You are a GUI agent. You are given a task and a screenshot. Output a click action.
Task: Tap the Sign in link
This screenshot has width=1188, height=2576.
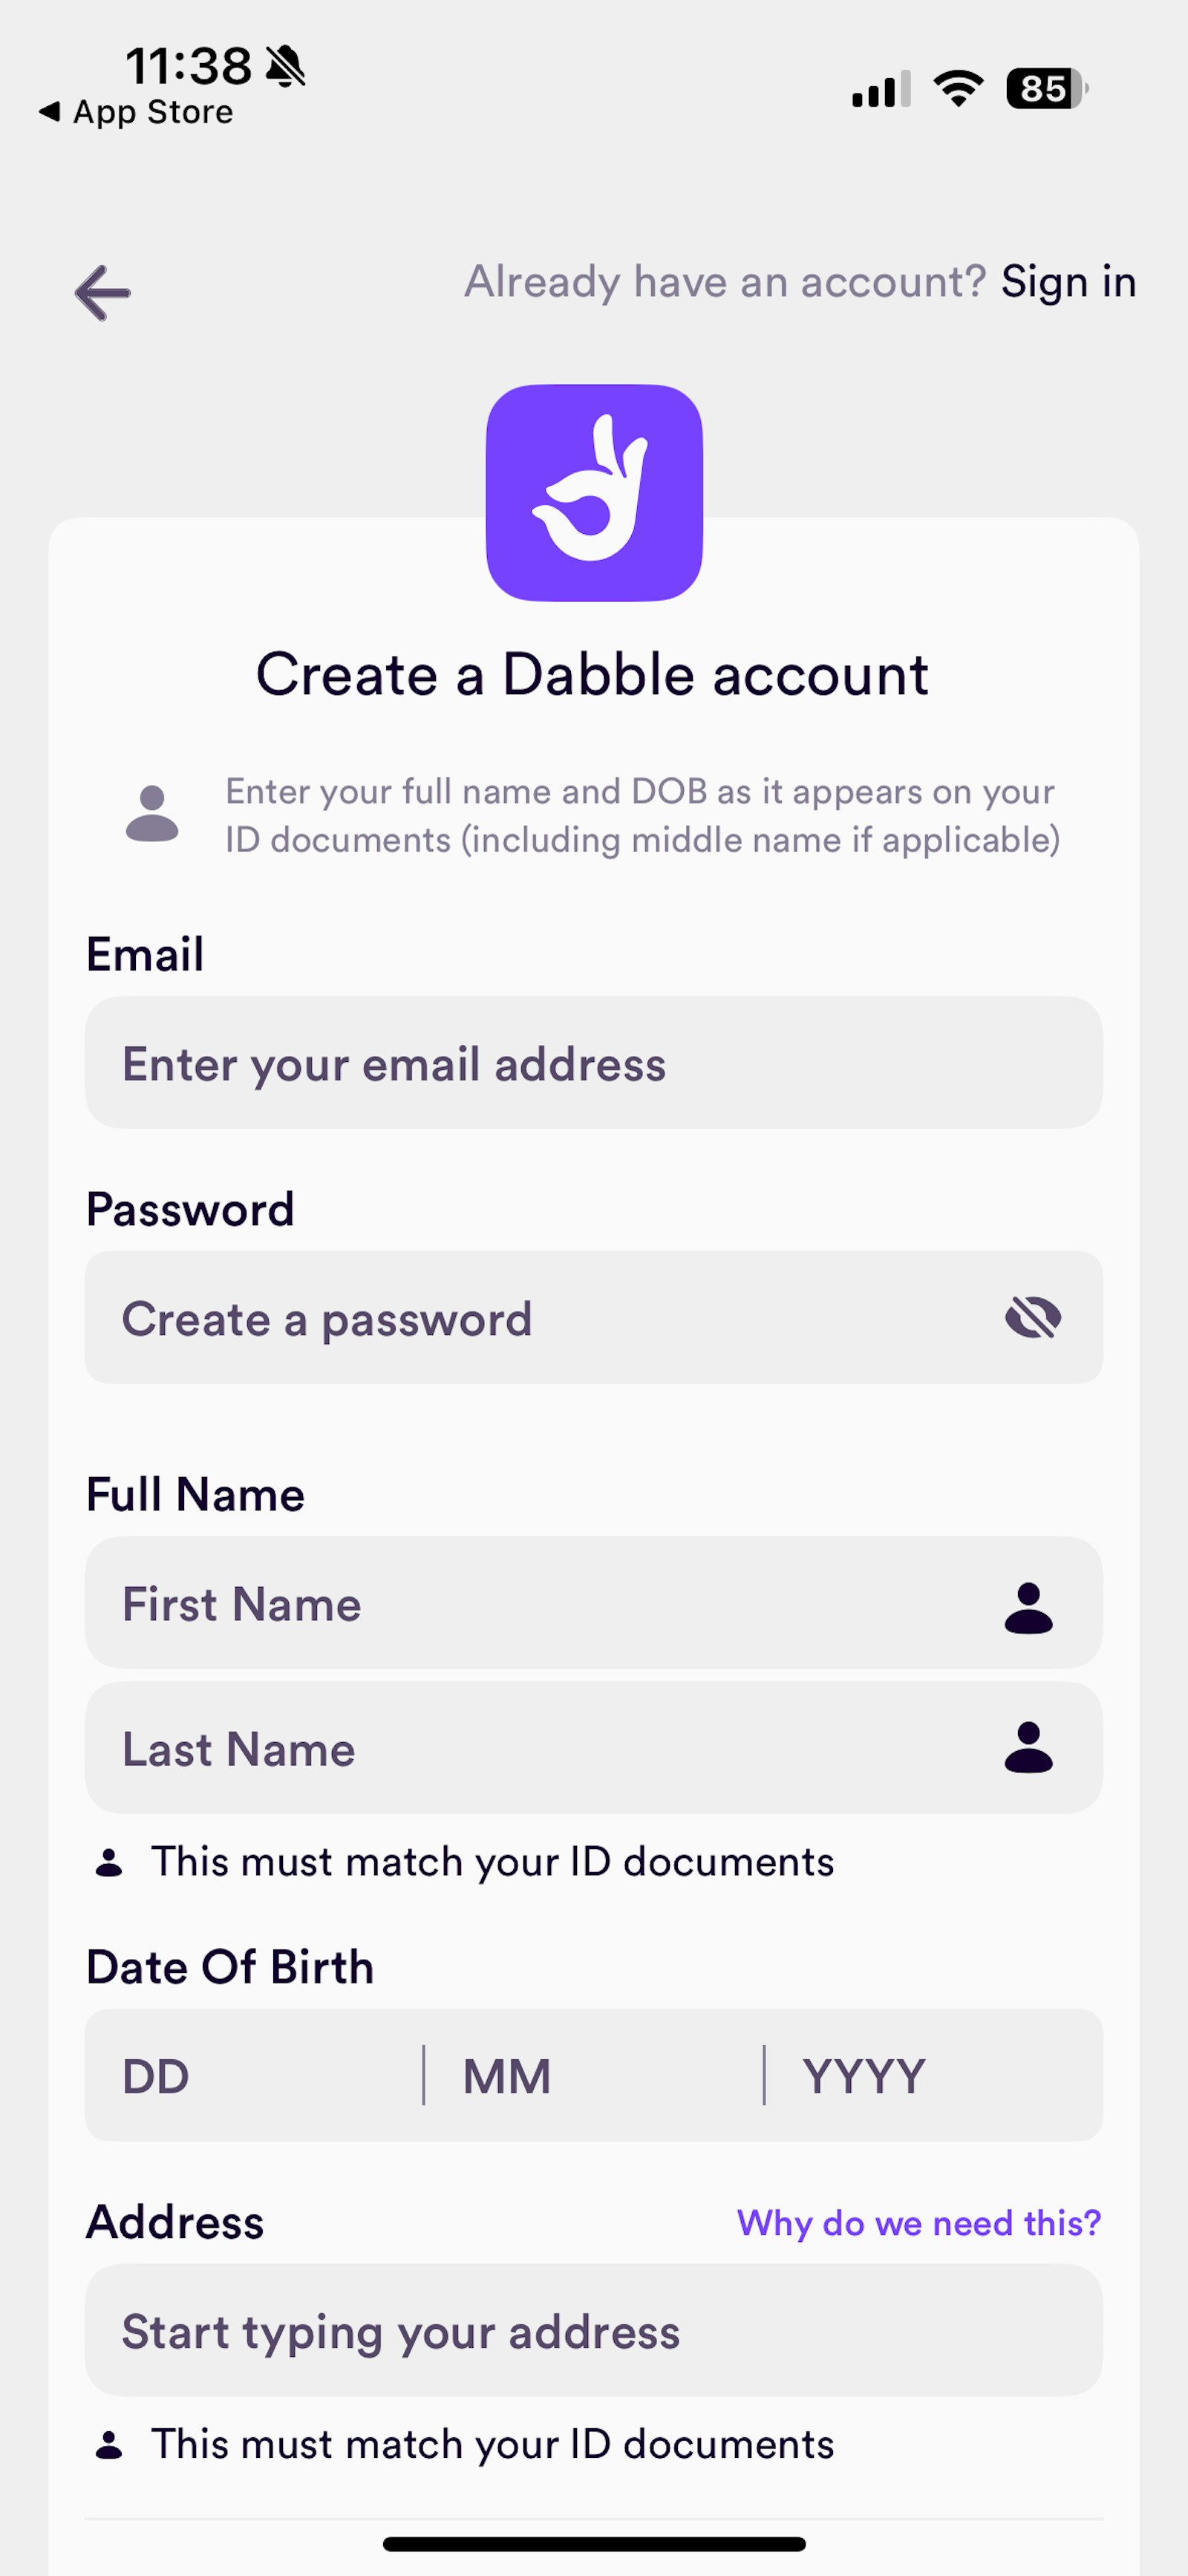point(1068,282)
